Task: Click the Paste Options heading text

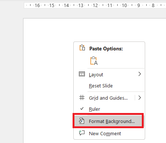Action: 106,49
